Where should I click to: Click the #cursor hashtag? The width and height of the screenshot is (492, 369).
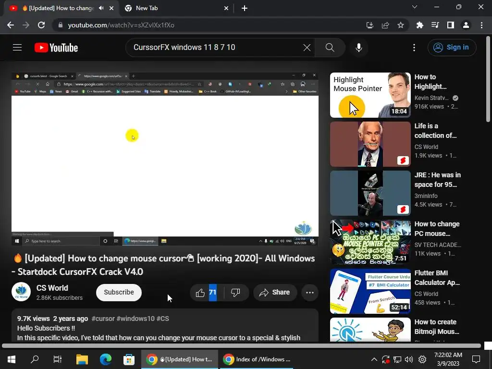click(103, 319)
